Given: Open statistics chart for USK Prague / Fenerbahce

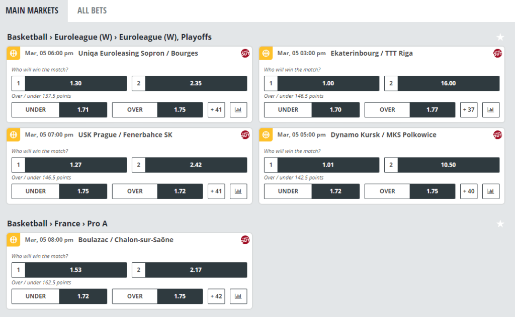Looking at the screenshot, I should [238, 191].
